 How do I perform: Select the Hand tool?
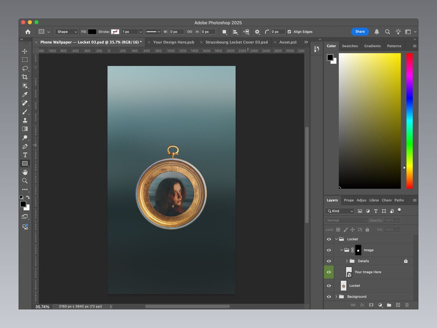[x=25, y=172]
